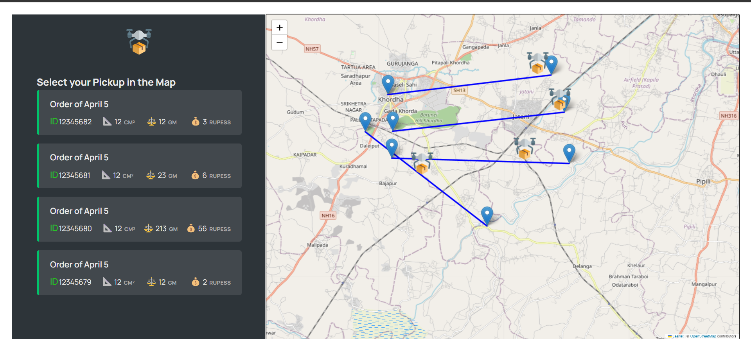Click the drone delivery logo above the heading

(139, 41)
